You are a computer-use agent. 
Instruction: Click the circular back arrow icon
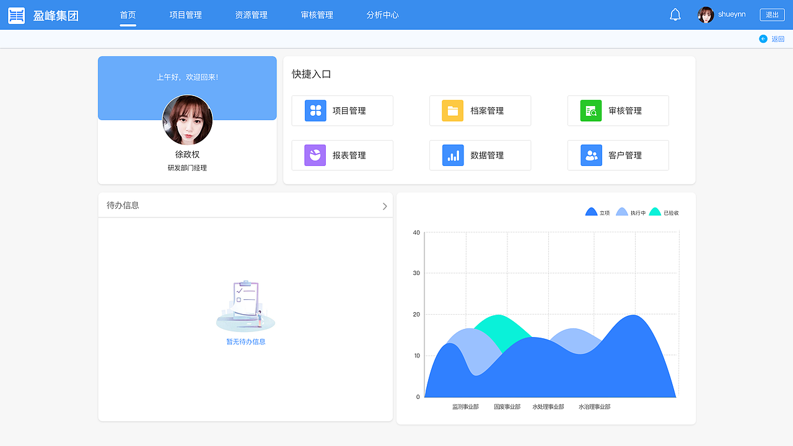coord(763,38)
